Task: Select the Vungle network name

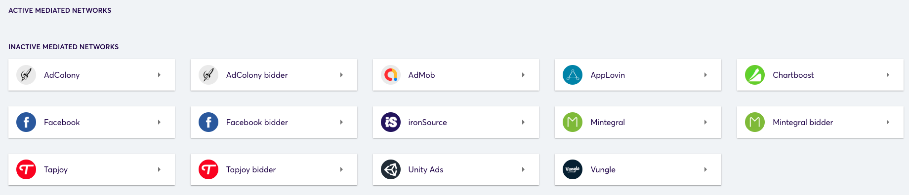Action: pos(603,169)
